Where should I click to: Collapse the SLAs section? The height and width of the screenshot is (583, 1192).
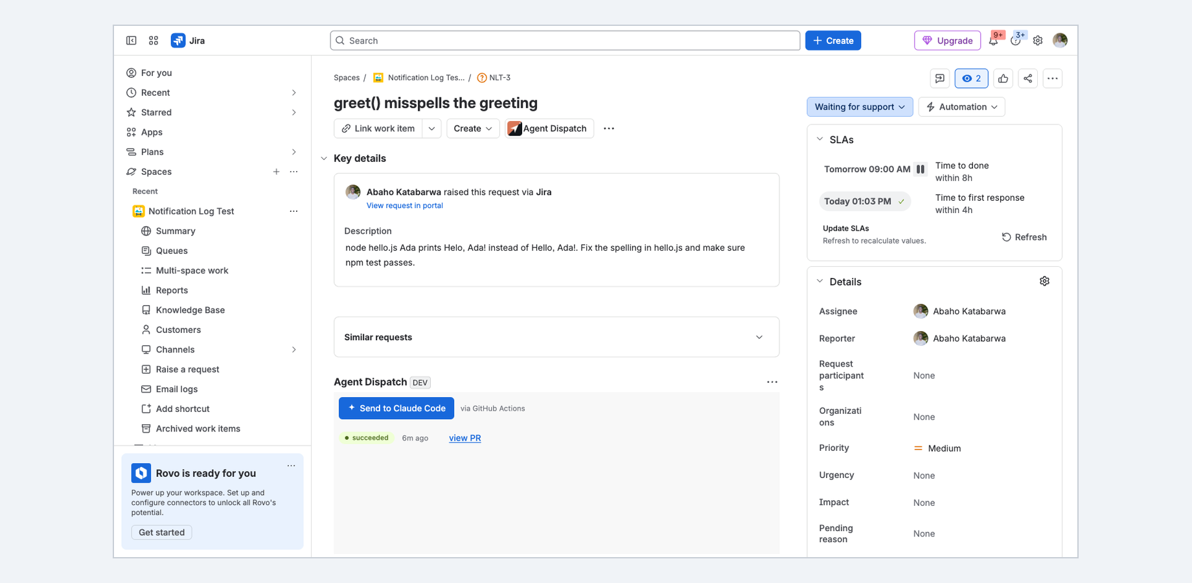(820, 139)
